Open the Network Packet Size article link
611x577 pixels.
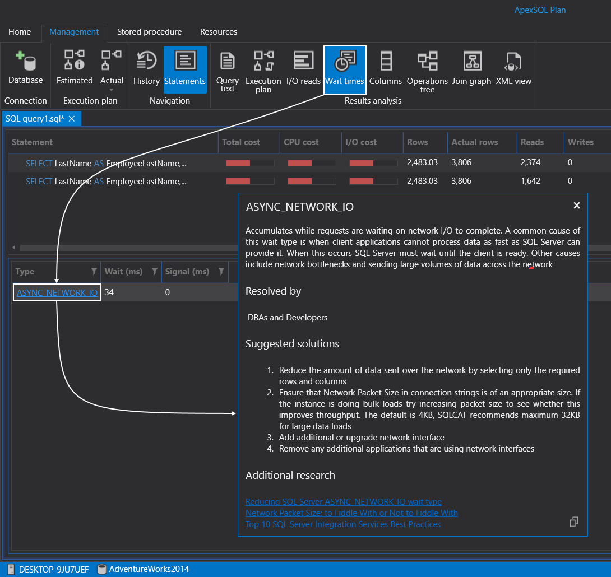point(351,513)
